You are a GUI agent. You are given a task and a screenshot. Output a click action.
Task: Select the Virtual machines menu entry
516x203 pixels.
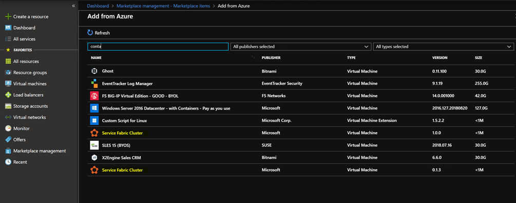(30, 84)
